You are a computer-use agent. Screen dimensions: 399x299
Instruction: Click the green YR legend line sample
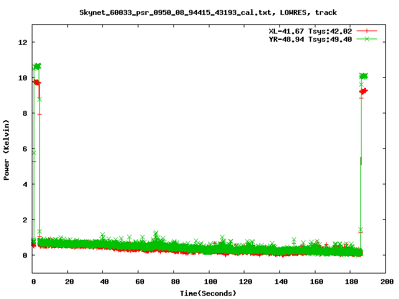pos(367,39)
